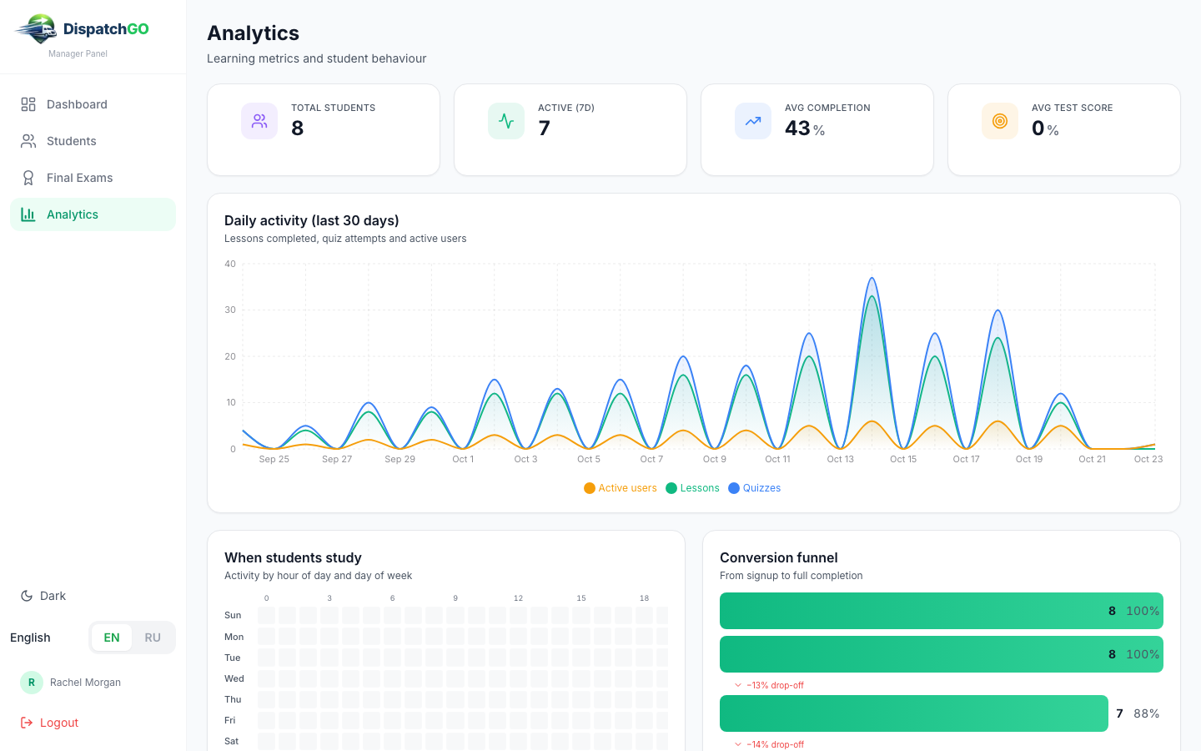This screenshot has height=751, width=1201.
Task: Toggle Dark mode
Action: (x=43, y=596)
